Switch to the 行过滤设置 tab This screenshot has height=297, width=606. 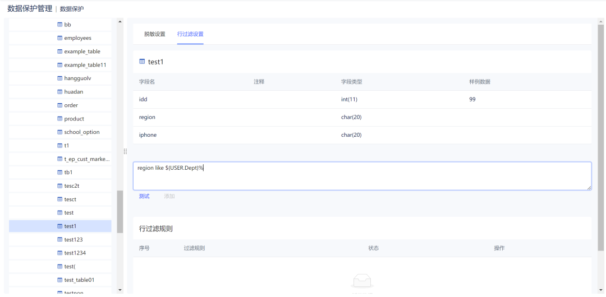point(190,34)
